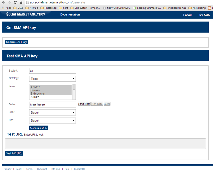
Task: Expand the Sort dropdown
Action: (x=53, y=121)
